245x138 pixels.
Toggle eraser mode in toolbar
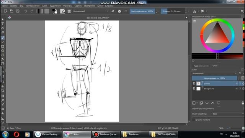113,11
